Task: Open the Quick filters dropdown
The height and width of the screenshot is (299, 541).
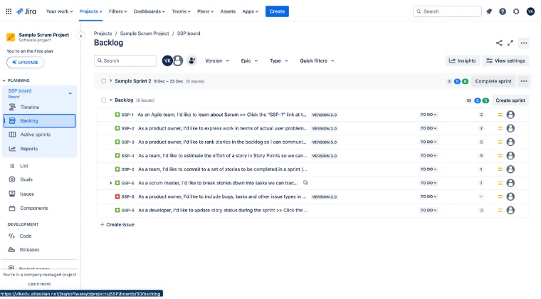Action: 317,61
